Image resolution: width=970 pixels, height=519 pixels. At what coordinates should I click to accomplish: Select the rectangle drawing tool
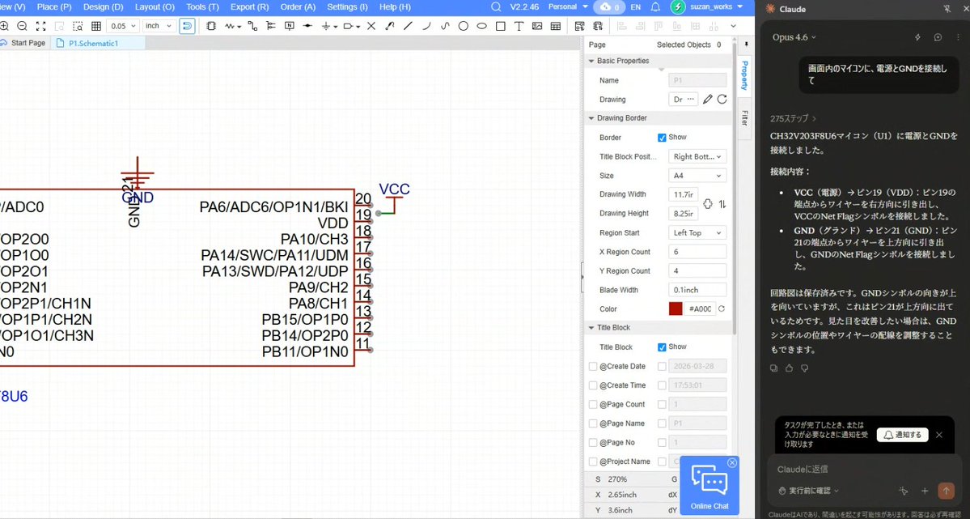501,26
